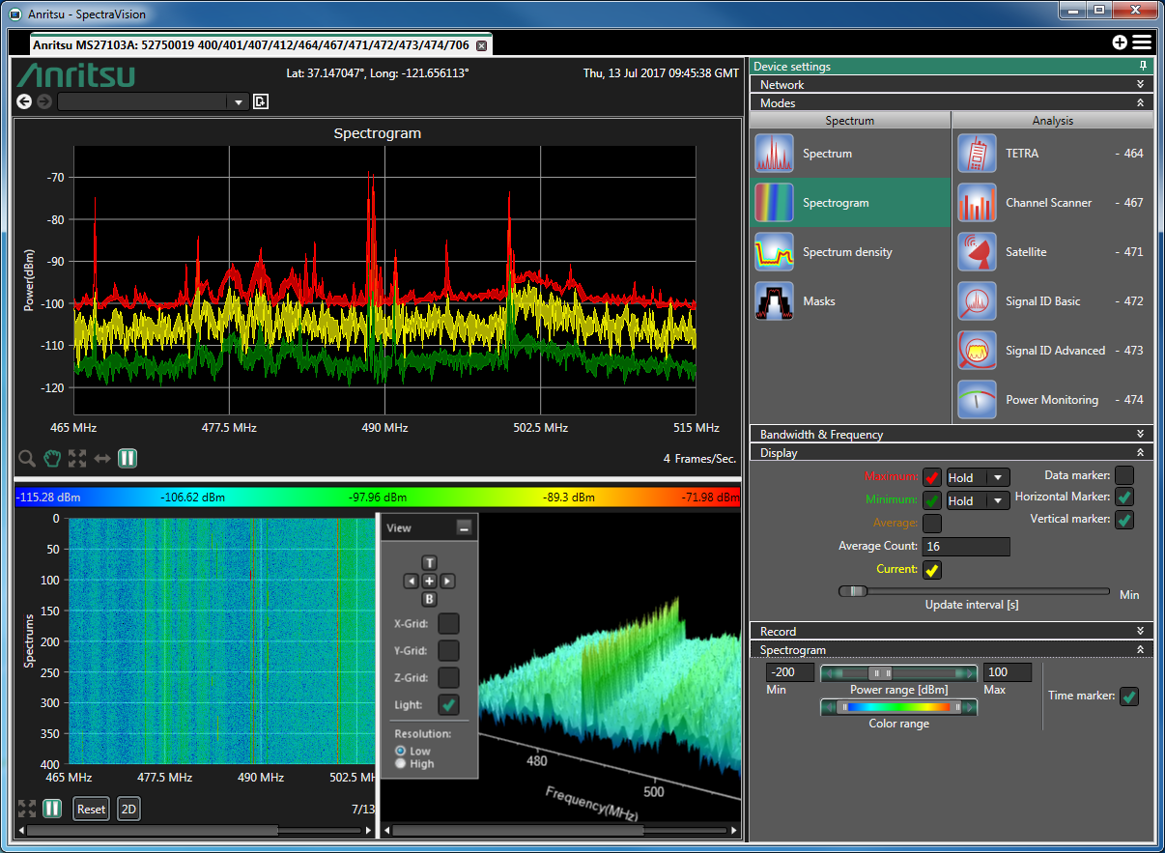
Task: Switch to Spectrum density mode
Action: coord(774,252)
